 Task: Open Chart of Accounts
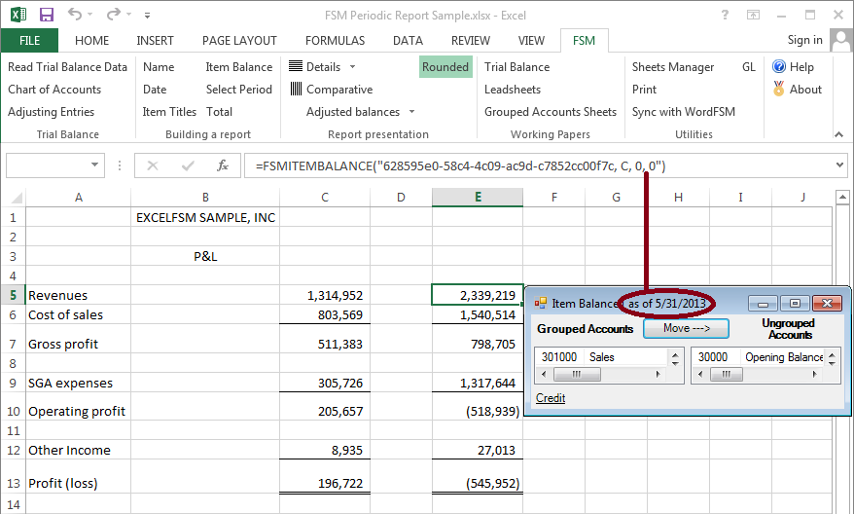point(54,90)
